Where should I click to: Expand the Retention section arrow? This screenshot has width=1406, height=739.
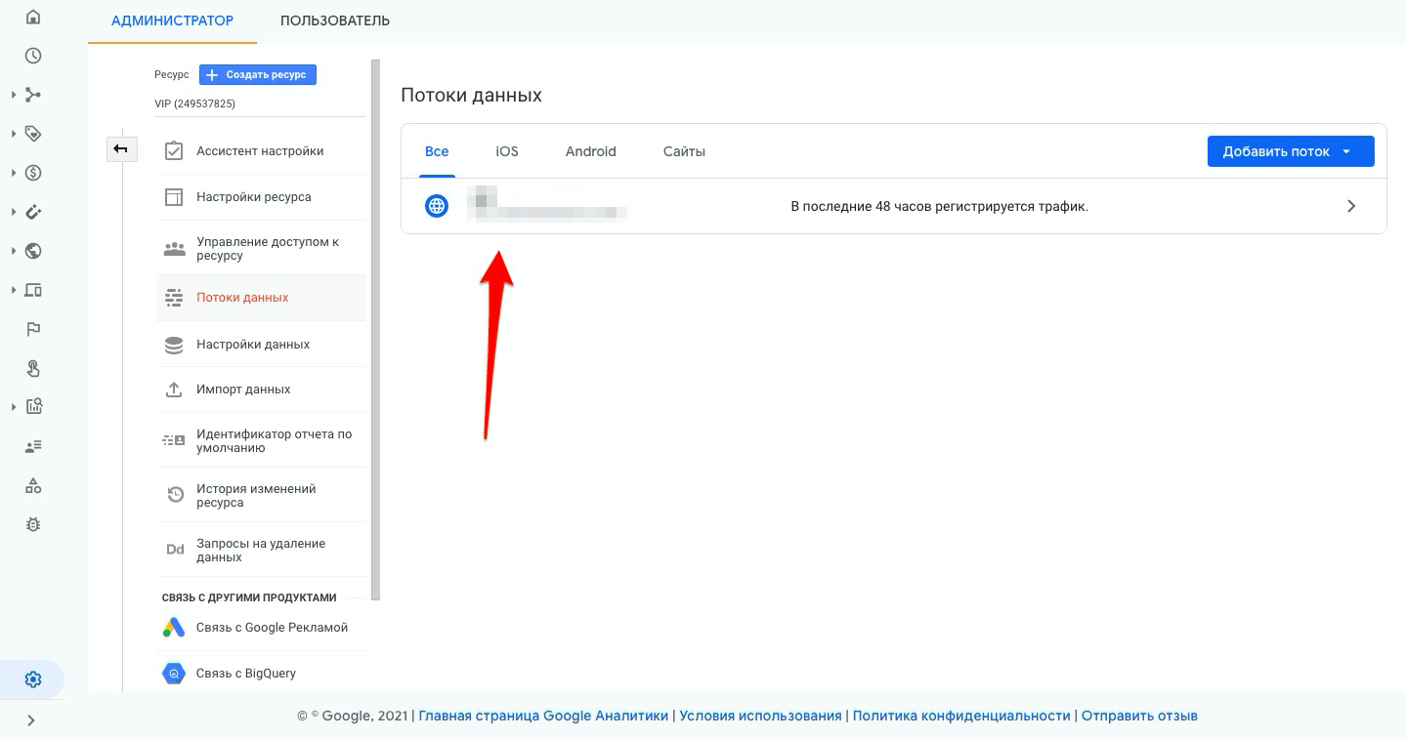click(x=14, y=212)
